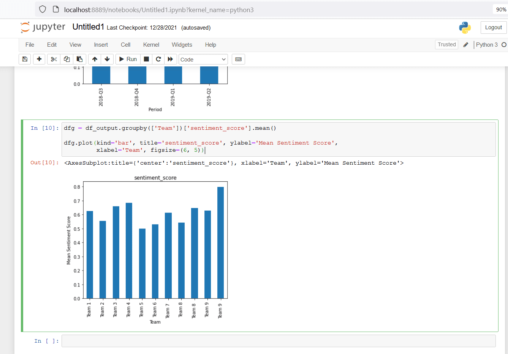Move the selected cell down
The width and height of the screenshot is (508, 354).
pos(107,59)
